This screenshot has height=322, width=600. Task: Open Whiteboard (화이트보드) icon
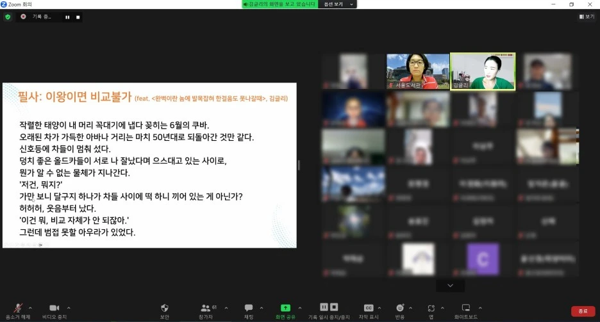(x=465, y=308)
